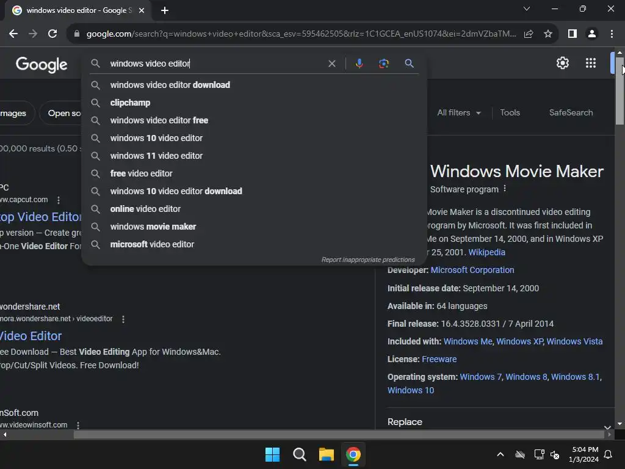The image size is (625, 469).
Task: Open Chrome three-dot menu
Action: click(x=612, y=34)
